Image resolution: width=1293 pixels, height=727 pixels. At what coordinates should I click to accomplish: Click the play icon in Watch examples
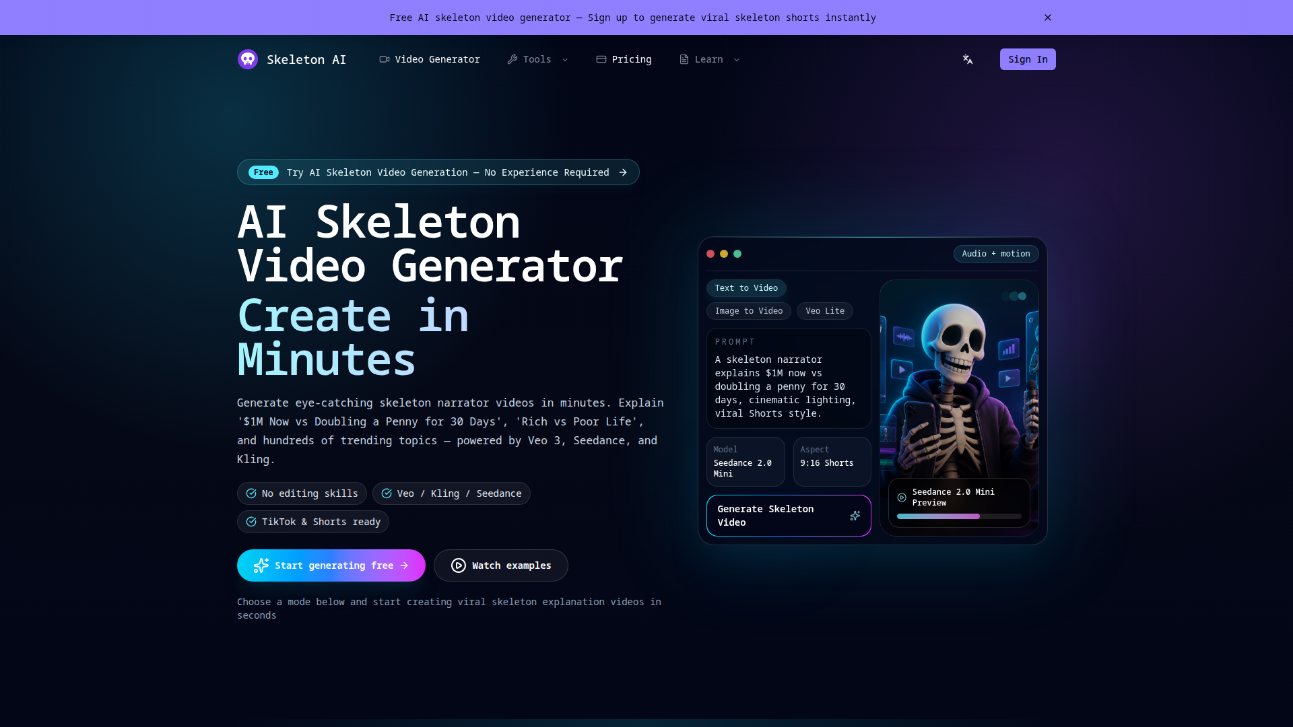click(x=459, y=565)
